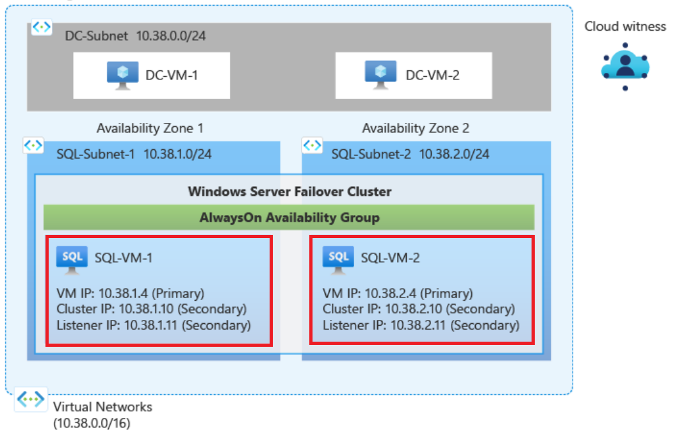Select the DC-VM-1 virtual machine icon
Screen dimensions: 675x437
coord(123,75)
